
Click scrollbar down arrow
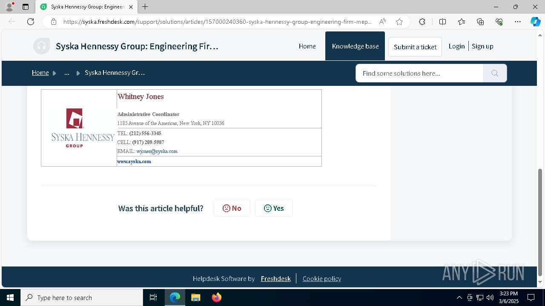coord(540,282)
